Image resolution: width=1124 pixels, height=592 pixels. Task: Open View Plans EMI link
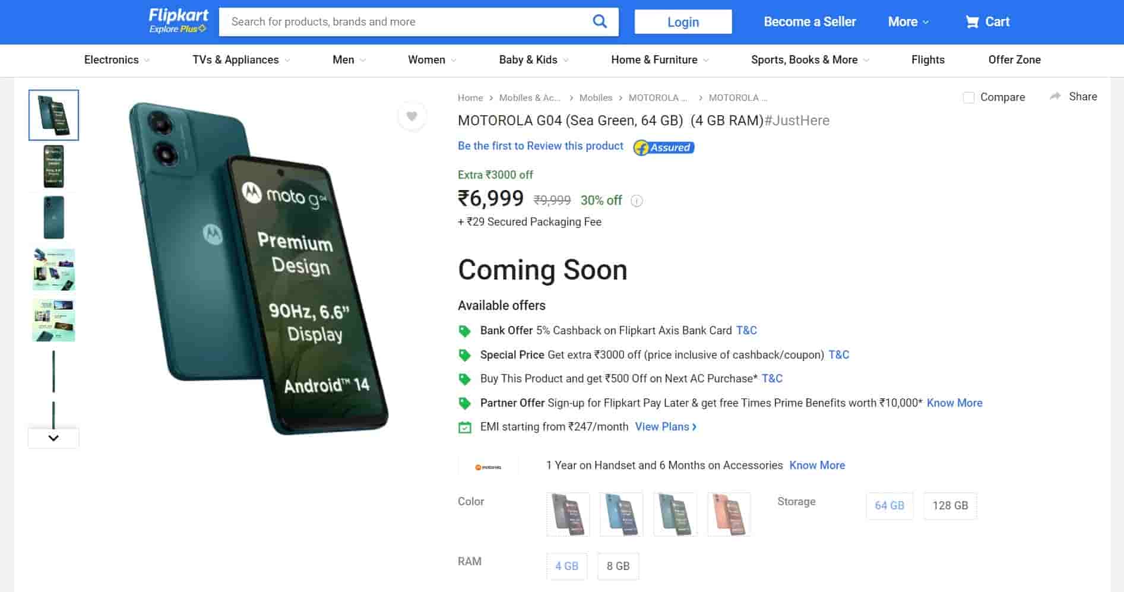tap(666, 426)
